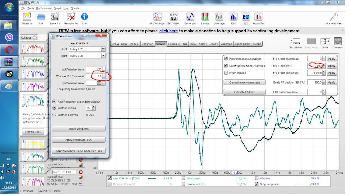Open the IR Windows tool

click(157, 17)
